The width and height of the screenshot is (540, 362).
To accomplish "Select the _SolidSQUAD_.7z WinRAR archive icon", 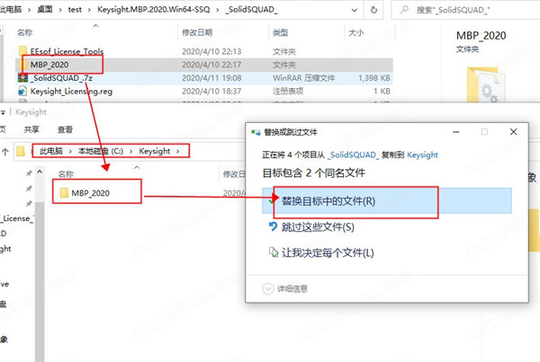I will pos(22,78).
